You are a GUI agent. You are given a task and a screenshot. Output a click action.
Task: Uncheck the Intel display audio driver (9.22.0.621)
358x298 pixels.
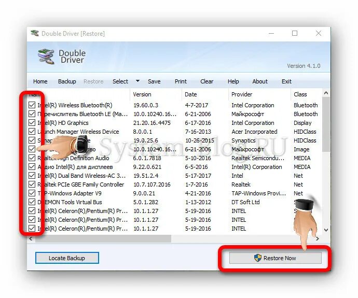[x=32, y=167]
